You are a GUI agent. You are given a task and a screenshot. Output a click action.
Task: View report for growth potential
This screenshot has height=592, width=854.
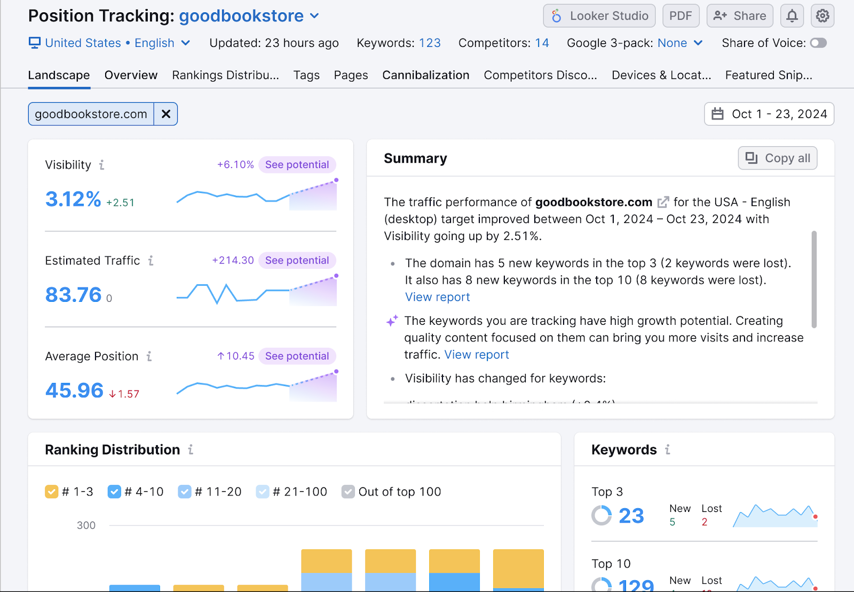477,355
